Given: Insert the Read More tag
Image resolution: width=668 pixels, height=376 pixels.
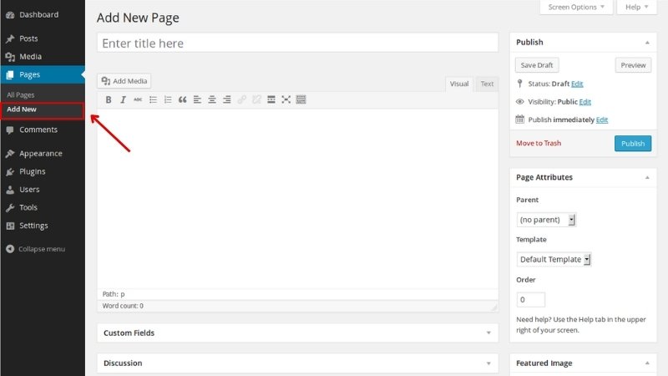Looking at the screenshot, I should tap(271, 99).
